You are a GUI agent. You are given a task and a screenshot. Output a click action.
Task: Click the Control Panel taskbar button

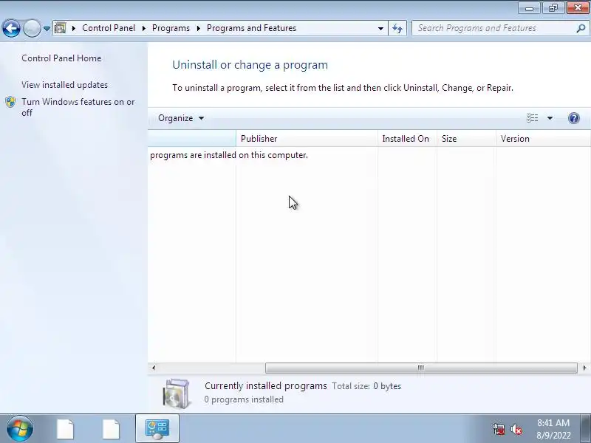pos(157,429)
